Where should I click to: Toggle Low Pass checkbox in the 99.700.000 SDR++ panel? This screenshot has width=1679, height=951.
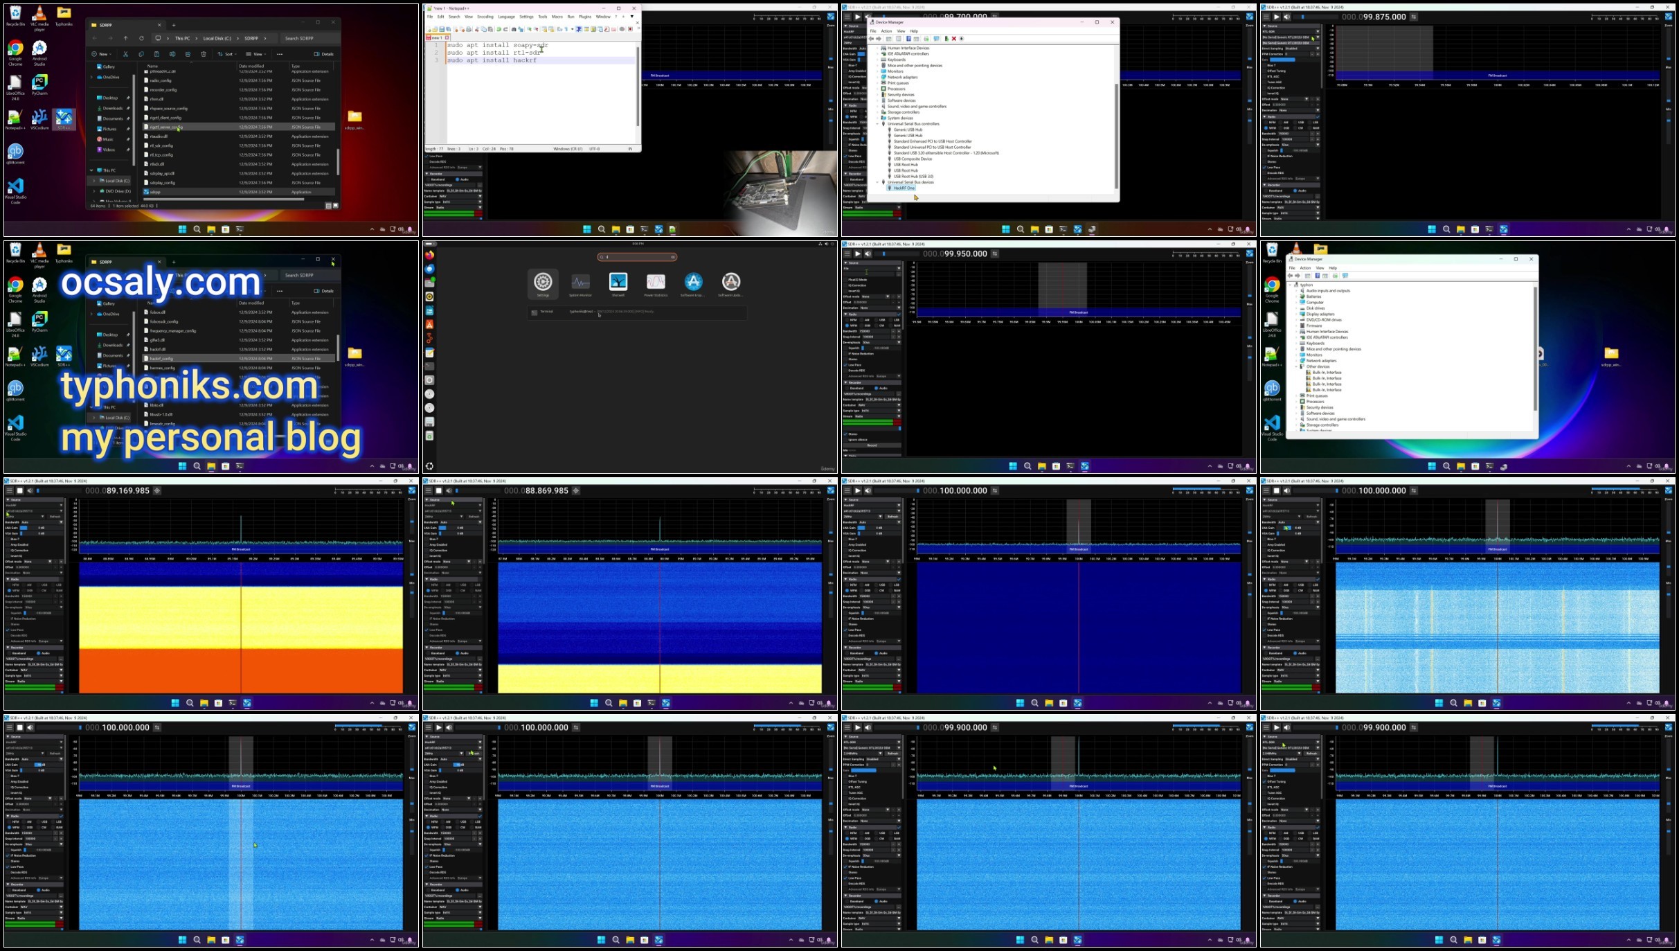(846, 156)
